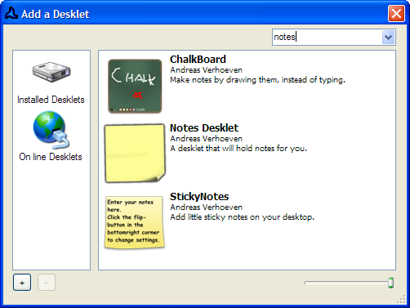
Task: Click the green icon size slider handle
Action: (x=390, y=283)
